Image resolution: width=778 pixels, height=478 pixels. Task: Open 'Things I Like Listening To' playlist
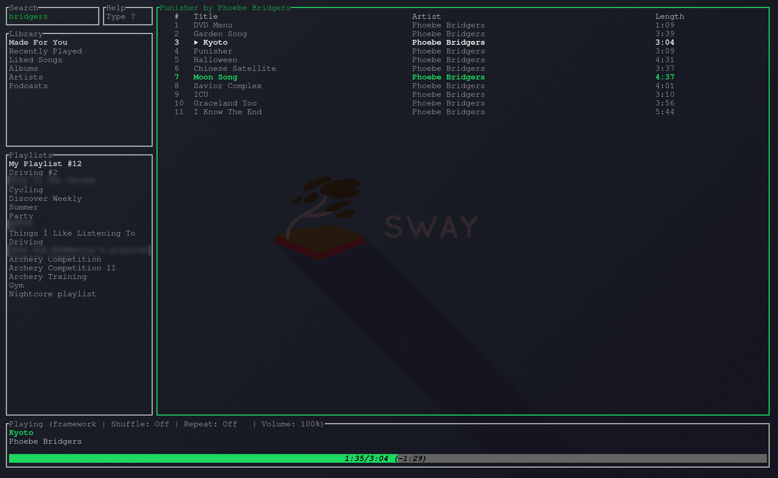(72, 233)
